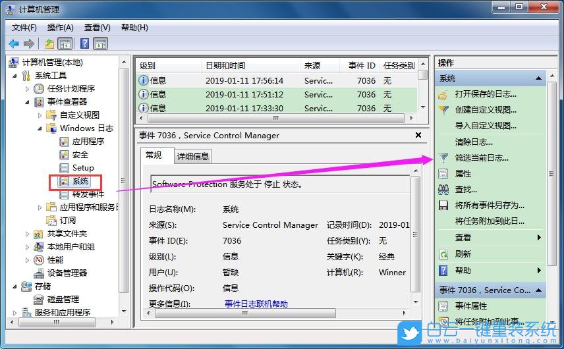This screenshot has width=564, height=349.
Task: Click 刷新 action
Action: pyautogui.click(x=463, y=254)
